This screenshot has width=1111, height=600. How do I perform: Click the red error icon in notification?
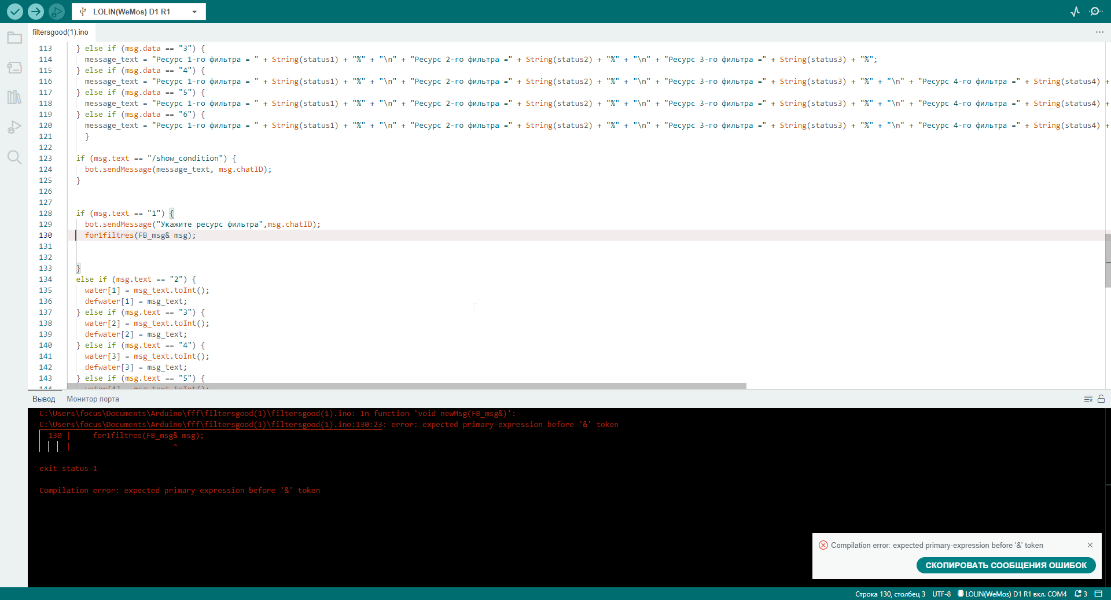(823, 545)
